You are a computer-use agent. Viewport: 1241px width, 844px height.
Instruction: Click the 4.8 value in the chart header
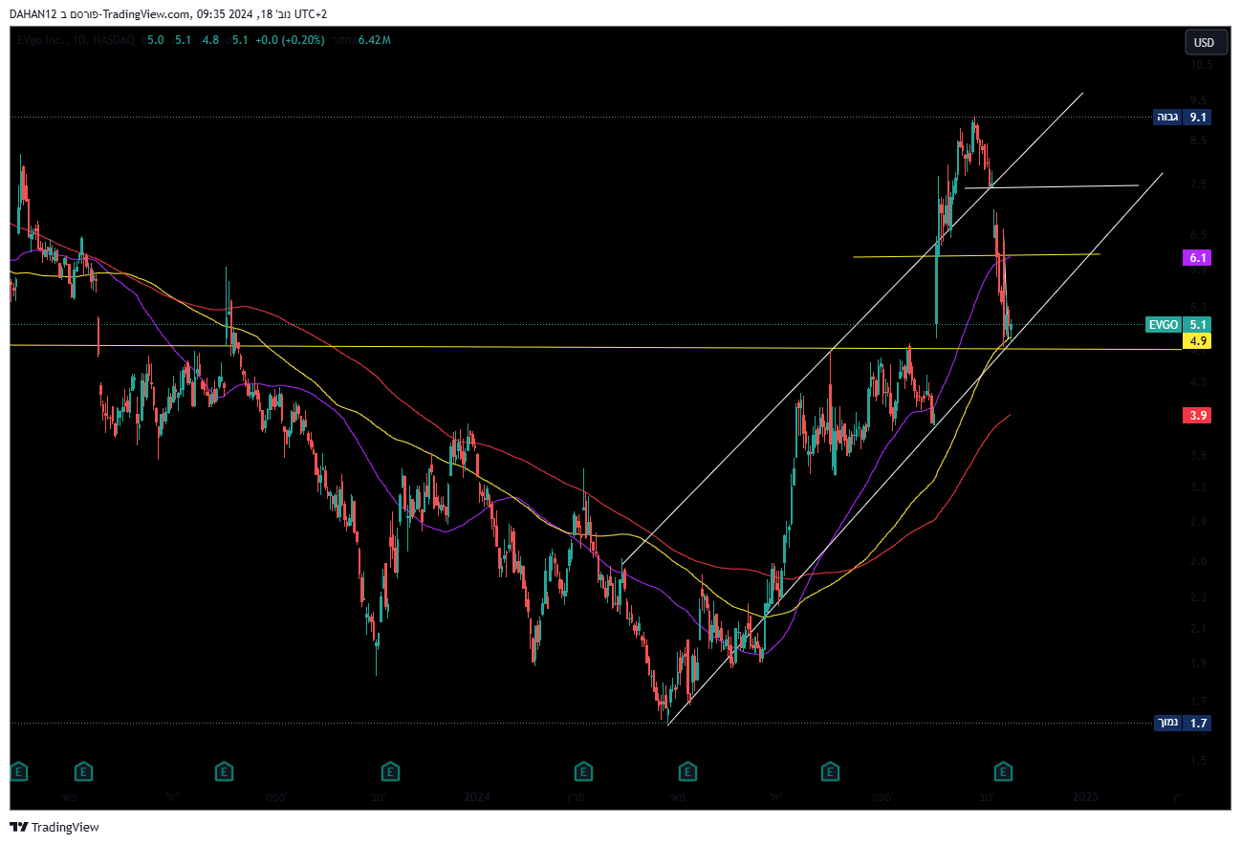click(210, 40)
